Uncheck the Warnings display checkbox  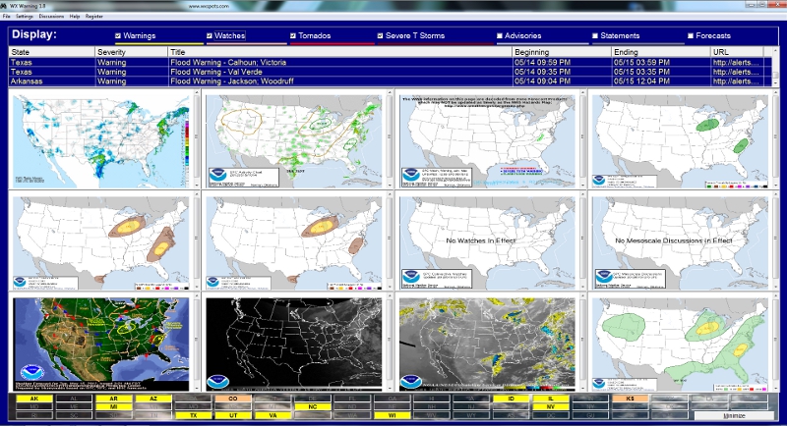(118, 36)
